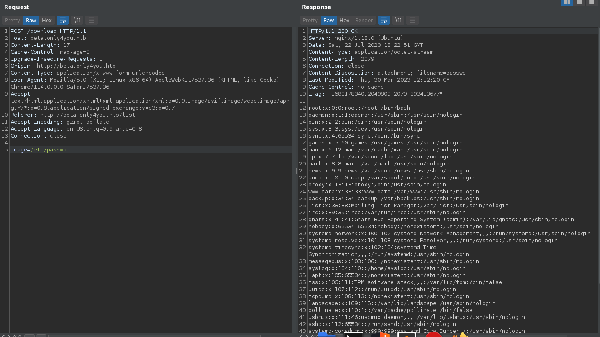
Task: Switch Response view to the Render tab
Action: click(x=364, y=20)
